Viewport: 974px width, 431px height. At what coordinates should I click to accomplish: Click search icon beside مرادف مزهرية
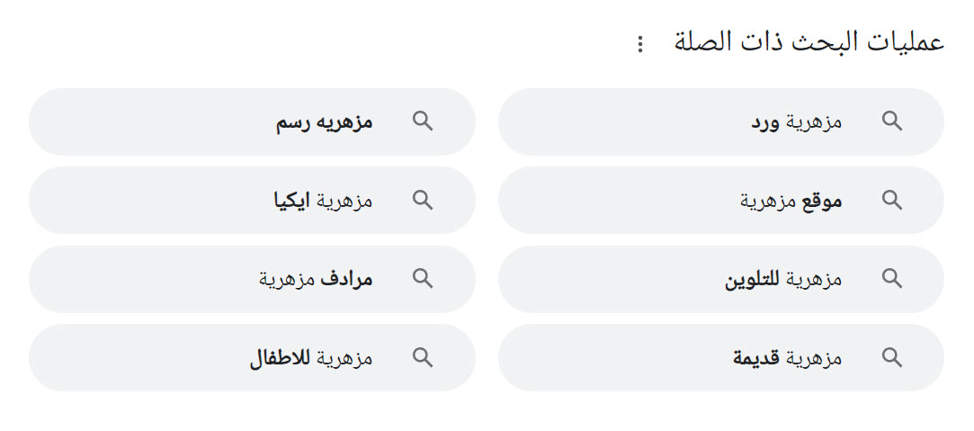422,279
